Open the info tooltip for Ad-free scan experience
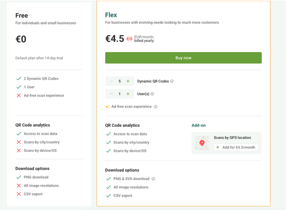The width and height of the screenshot is (286, 210). click(x=156, y=107)
